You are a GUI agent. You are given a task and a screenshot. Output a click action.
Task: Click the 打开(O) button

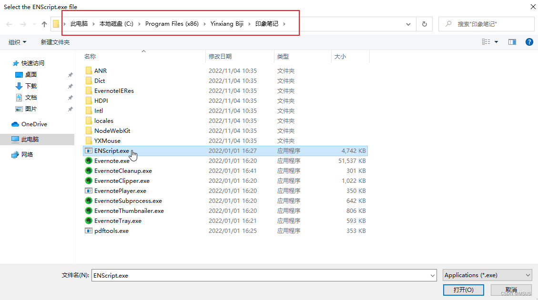pos(463,290)
